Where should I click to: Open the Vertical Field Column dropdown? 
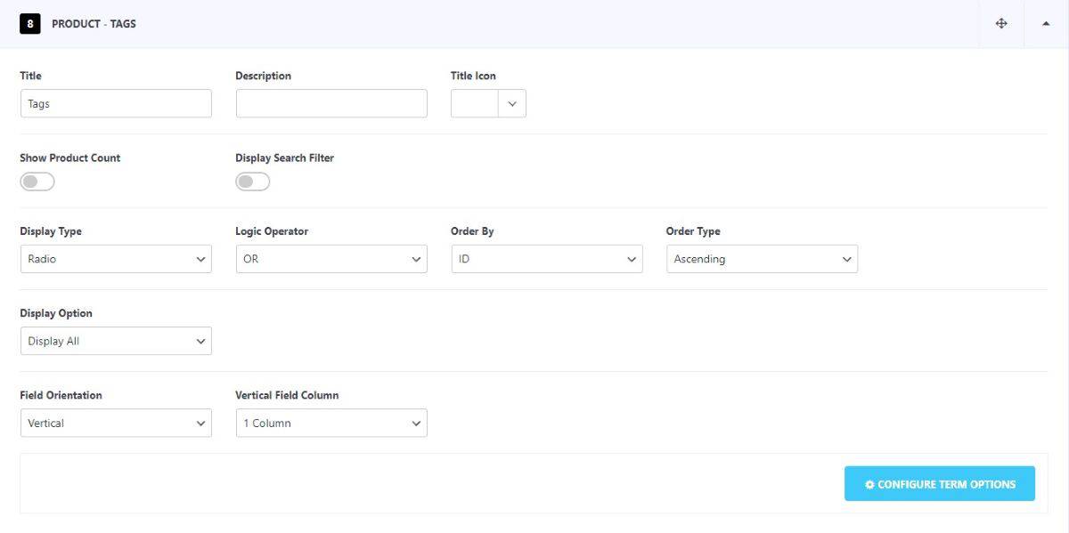coord(331,423)
